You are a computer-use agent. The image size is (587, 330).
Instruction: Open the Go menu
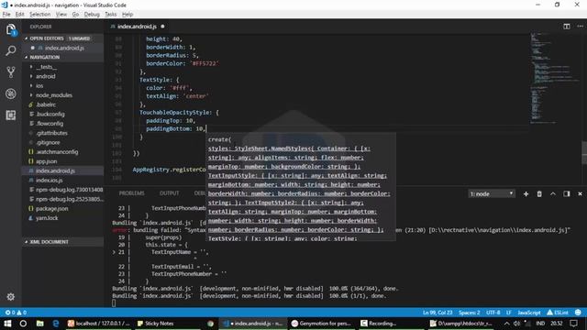click(75, 15)
